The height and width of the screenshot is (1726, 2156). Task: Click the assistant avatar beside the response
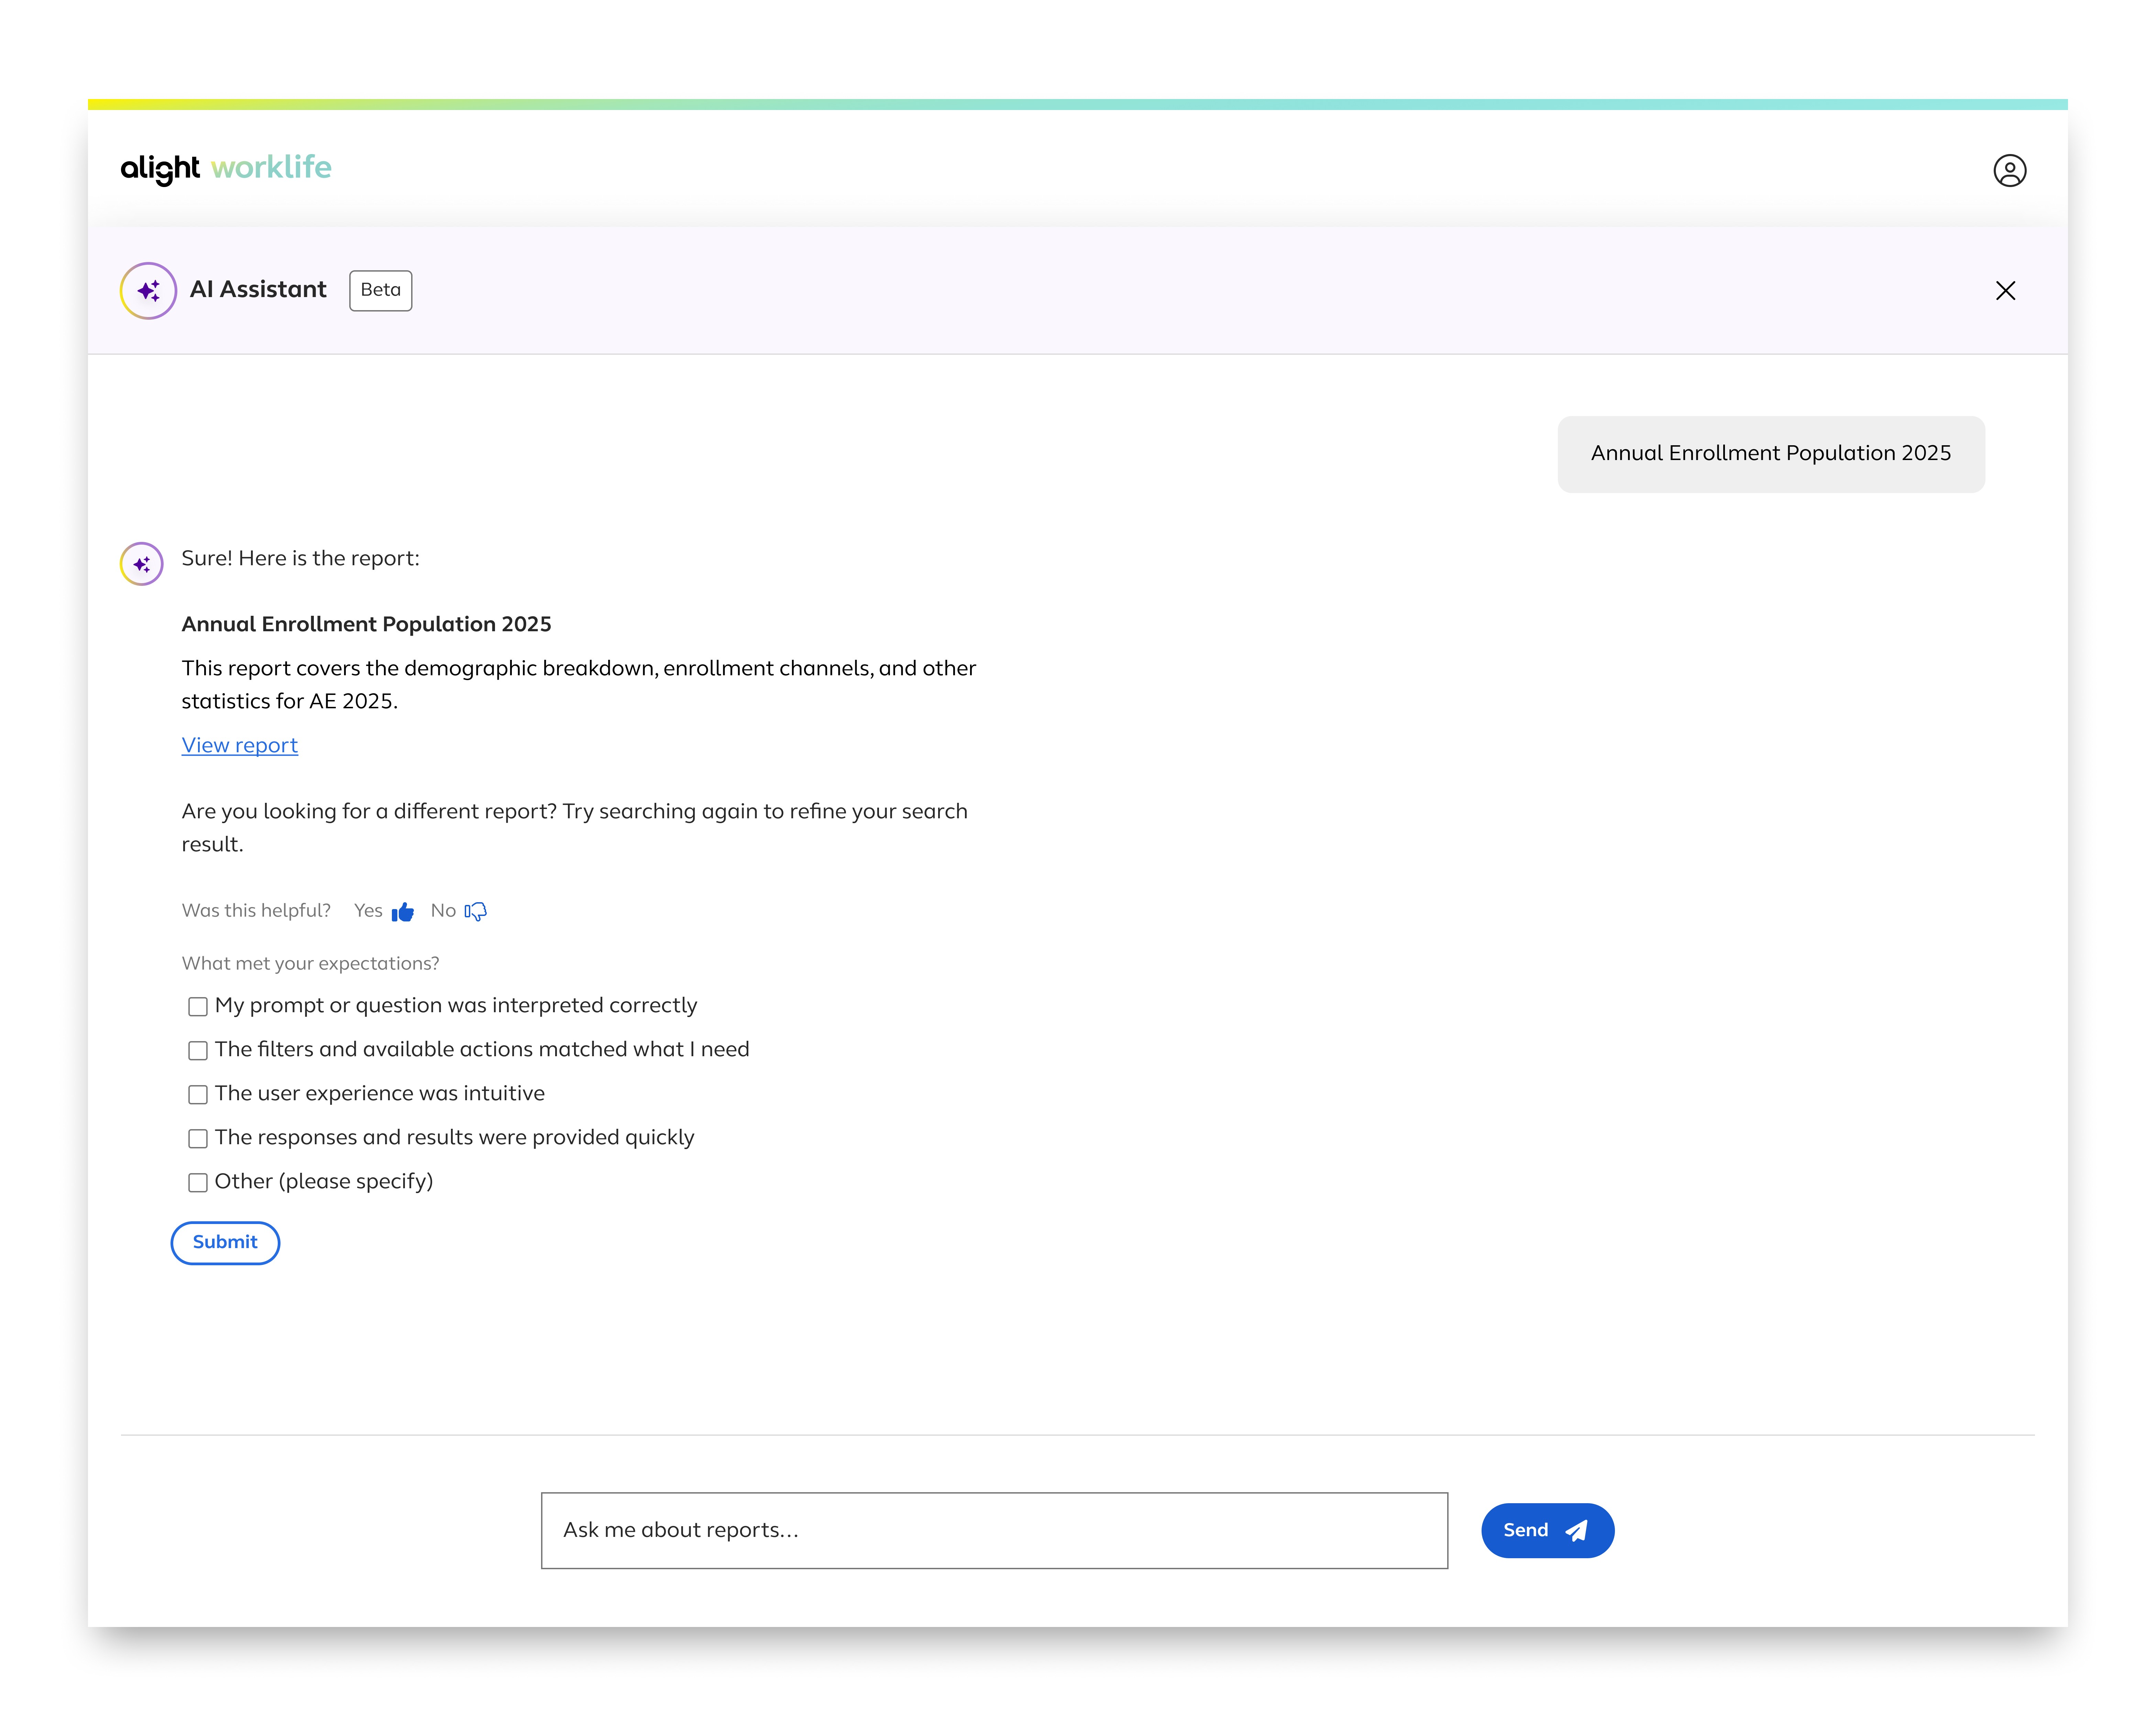tap(142, 564)
